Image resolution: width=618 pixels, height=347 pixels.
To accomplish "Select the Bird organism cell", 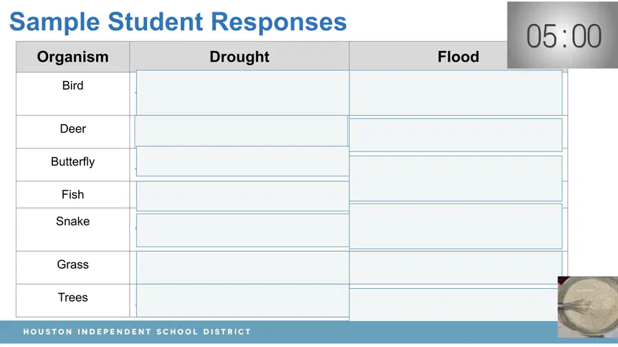I will 73,94.
